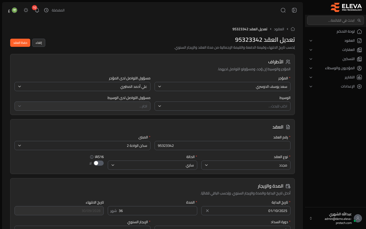Image resolution: width=366 pixels, height=229 pixels.
Task: Expand the العقارات sidebar section
Action: 335,50
